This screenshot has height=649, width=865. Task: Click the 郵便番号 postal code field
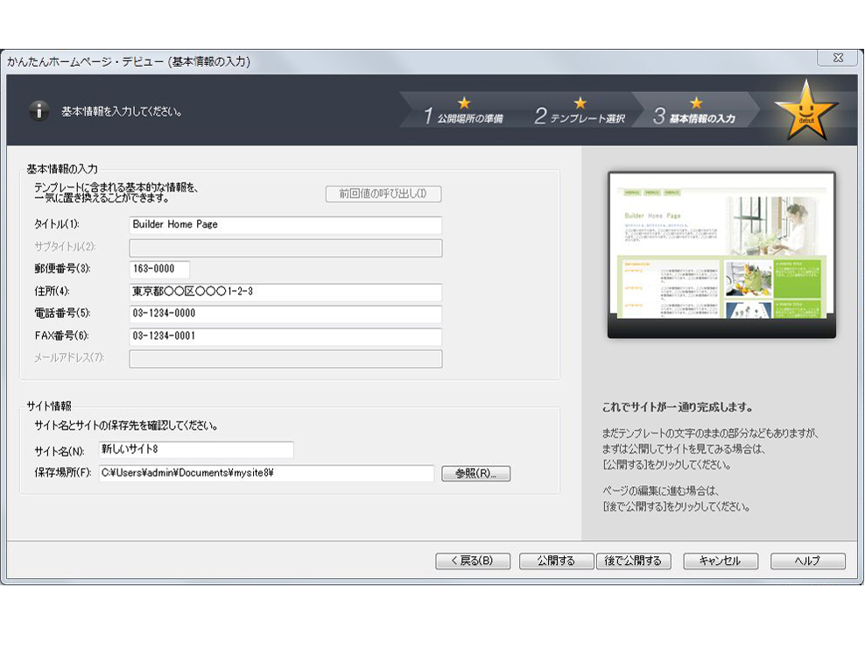click(x=159, y=270)
